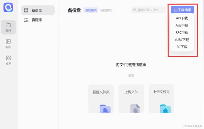Click the 或者 label
204x129 pixels.
pyautogui.click(x=131, y=76)
